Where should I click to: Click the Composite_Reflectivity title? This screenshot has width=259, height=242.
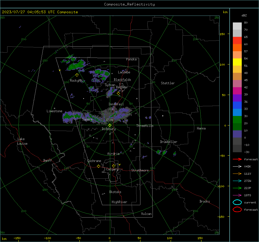(x=129, y=4)
